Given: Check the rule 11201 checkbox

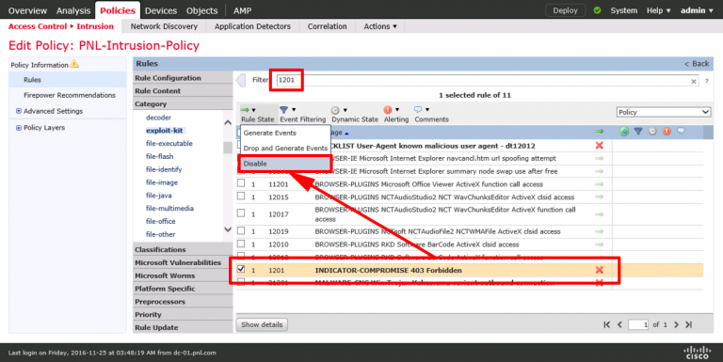Looking at the screenshot, I should point(241,182).
